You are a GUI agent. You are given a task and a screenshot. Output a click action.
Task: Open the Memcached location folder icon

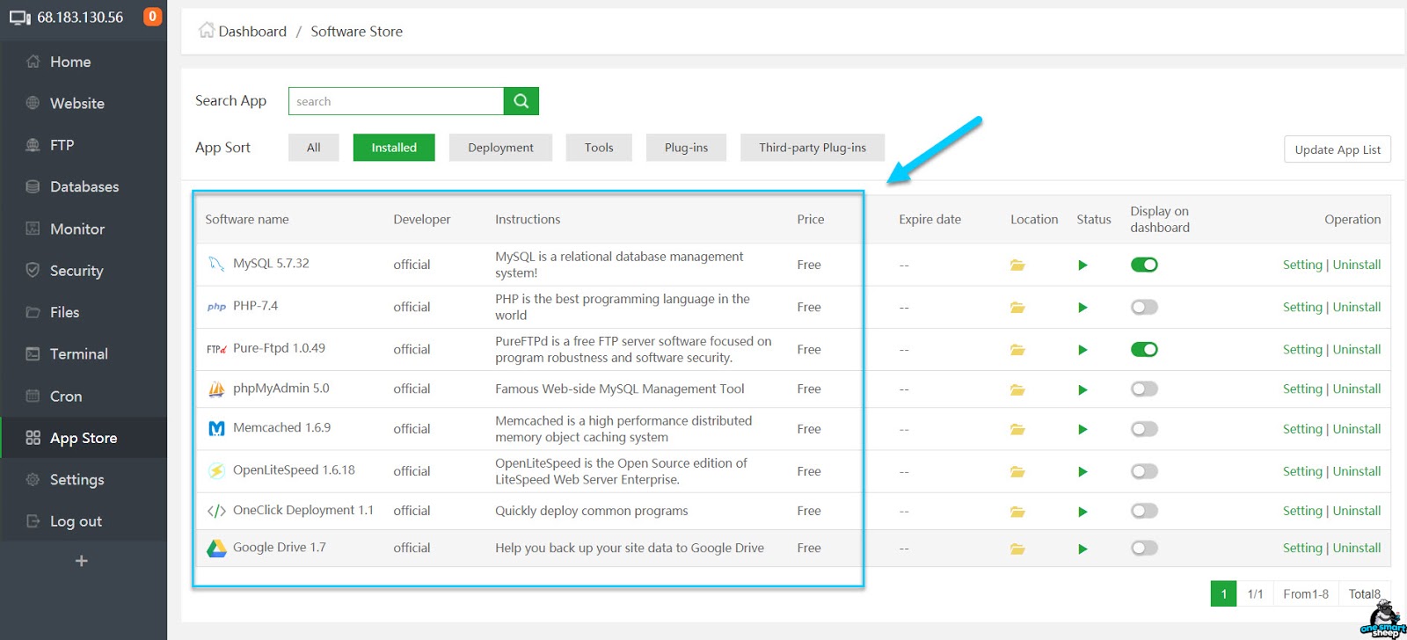(x=1017, y=429)
